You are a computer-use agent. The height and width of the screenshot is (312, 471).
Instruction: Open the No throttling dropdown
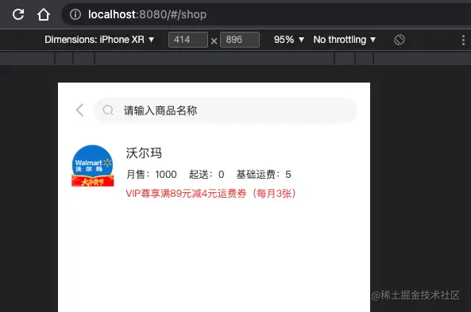pos(345,40)
